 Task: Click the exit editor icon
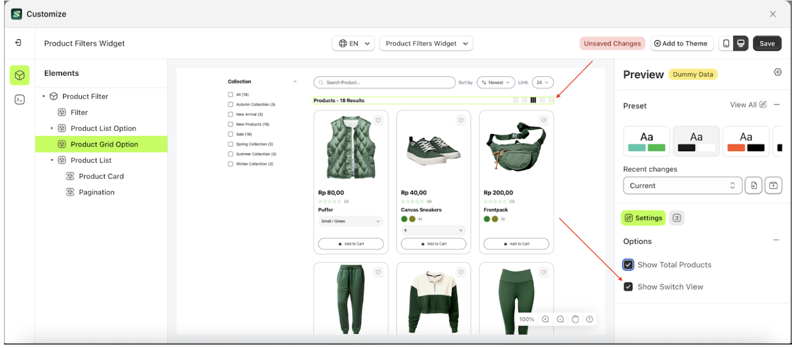18,43
